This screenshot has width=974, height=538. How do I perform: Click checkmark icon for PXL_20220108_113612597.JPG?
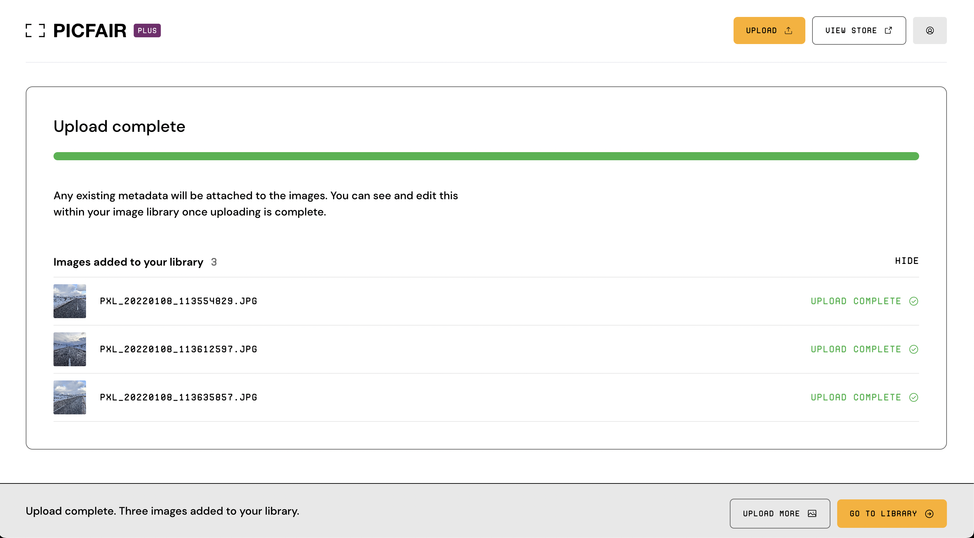[x=914, y=349]
